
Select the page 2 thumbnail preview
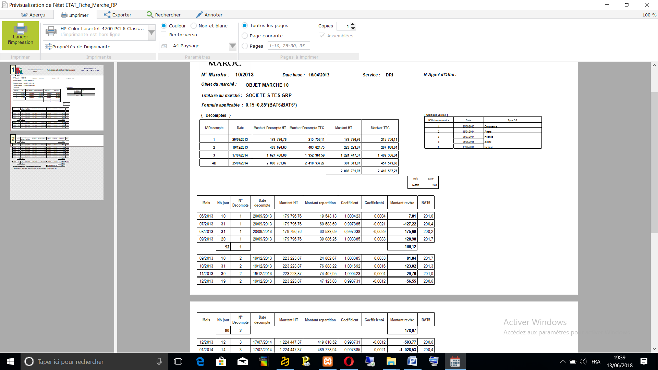(57, 167)
